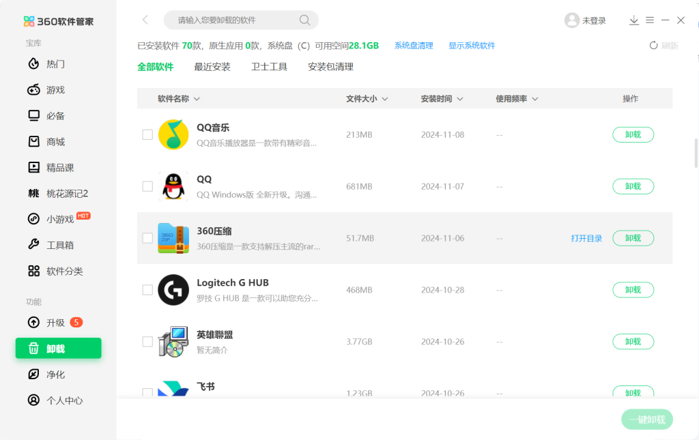
Task: Open the 精品课 course icon
Action: [33, 167]
